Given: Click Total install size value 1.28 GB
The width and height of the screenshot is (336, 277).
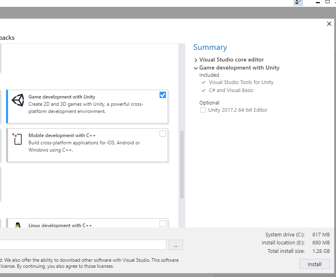Looking at the screenshot, I should pyautogui.click(x=321, y=251).
